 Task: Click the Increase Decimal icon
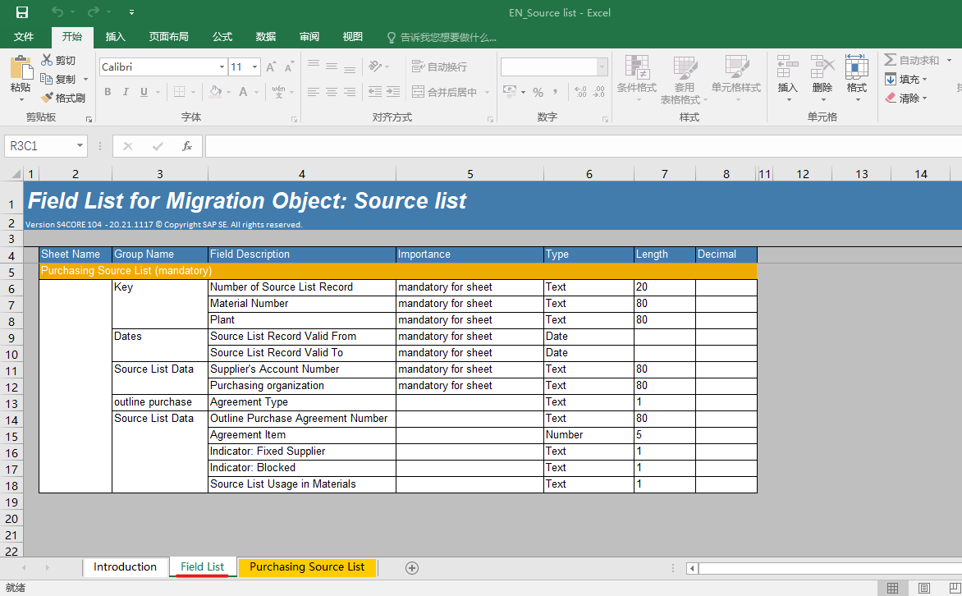click(580, 92)
